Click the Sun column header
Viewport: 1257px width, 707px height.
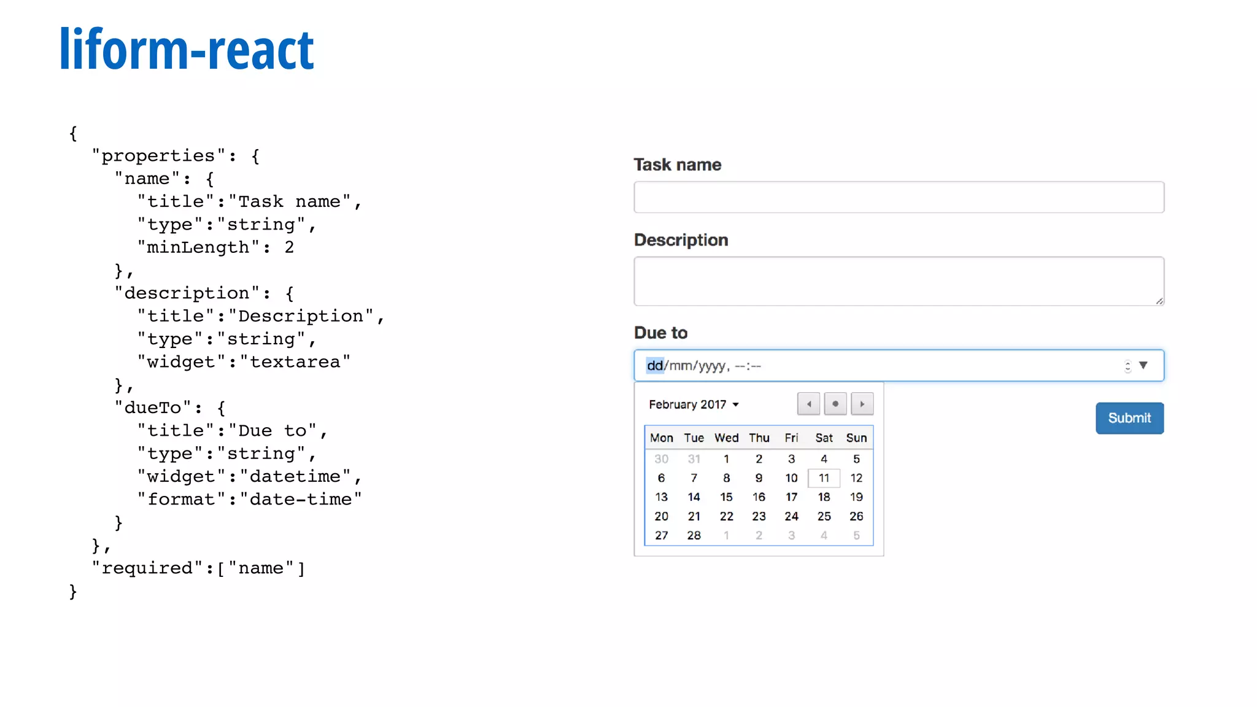tap(856, 438)
